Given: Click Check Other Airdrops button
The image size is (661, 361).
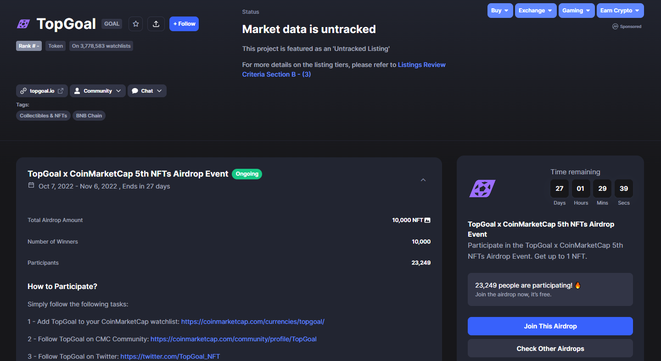Looking at the screenshot, I should coord(550,349).
